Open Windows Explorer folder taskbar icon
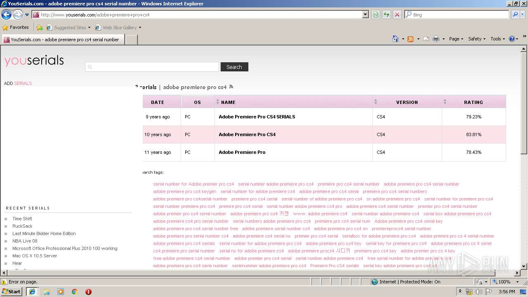This screenshot has height=297, width=528. click(47, 291)
